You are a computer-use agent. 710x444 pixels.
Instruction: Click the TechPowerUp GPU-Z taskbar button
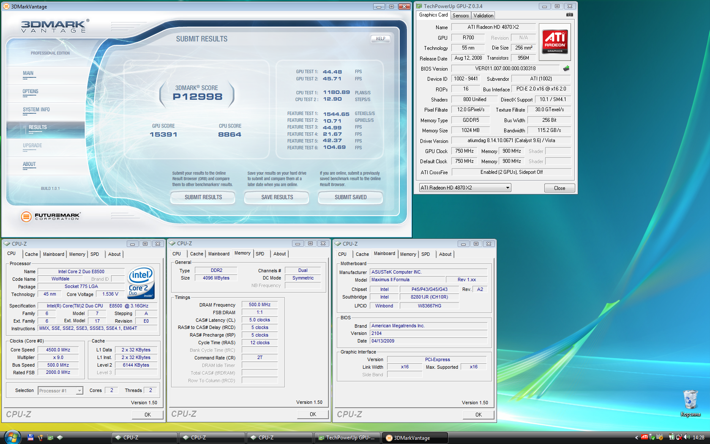(x=347, y=438)
